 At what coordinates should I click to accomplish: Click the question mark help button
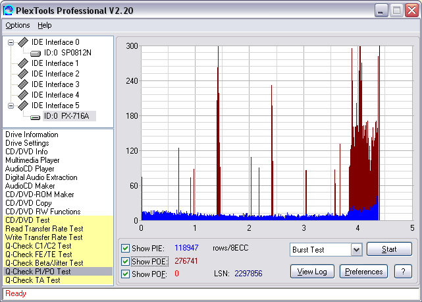click(403, 272)
